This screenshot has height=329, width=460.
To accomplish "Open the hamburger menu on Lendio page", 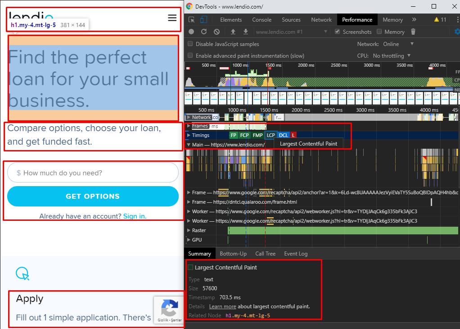I will (x=172, y=18).
